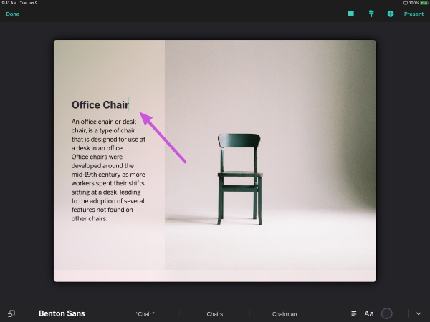Tap the undo/indent icon at the bottom left
Image resolution: width=430 pixels, height=322 pixels.
click(x=11, y=313)
